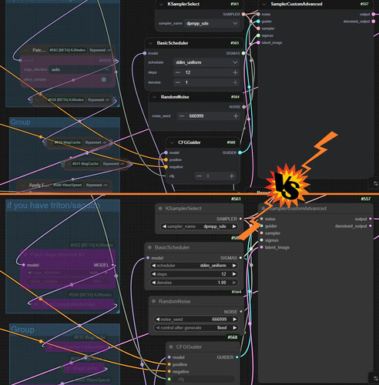Click the steps value 12 between minus and plus
Viewport: 379px width, 385px height.
click(188, 72)
